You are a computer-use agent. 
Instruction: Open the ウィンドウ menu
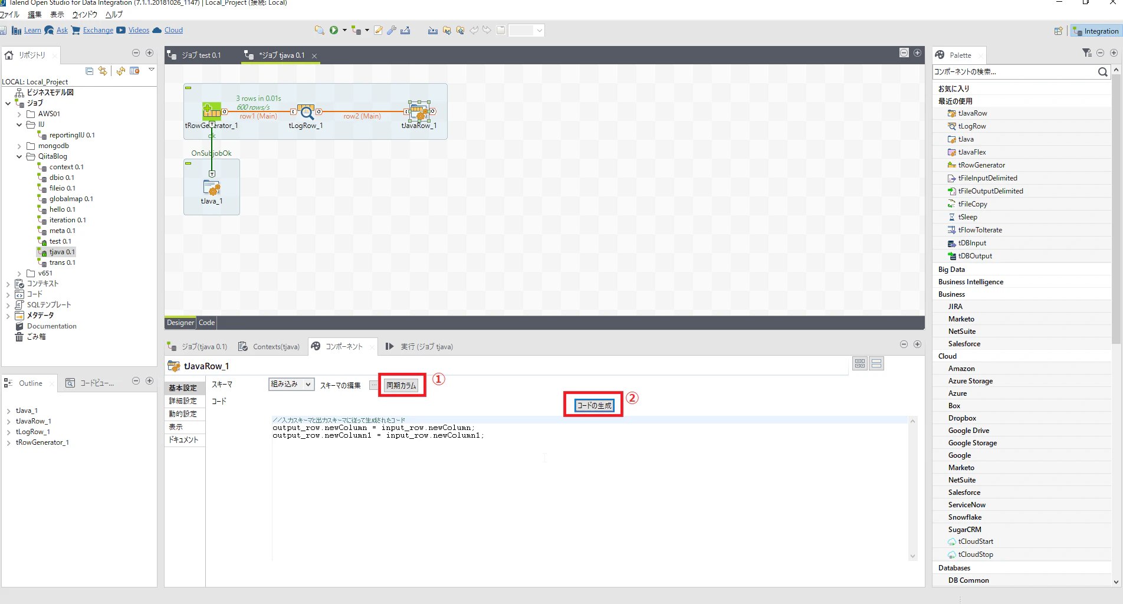pyautogui.click(x=84, y=14)
